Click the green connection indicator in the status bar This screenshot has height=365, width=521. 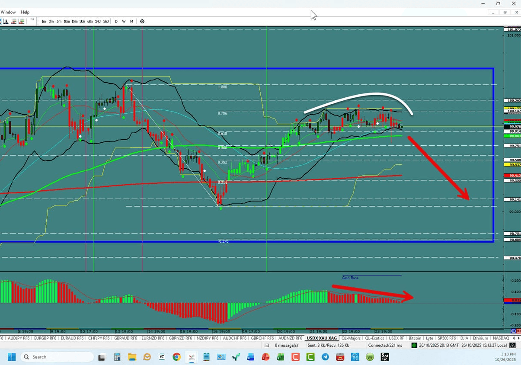pyautogui.click(x=414, y=345)
